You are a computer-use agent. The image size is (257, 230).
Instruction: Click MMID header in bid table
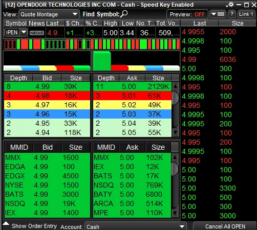point(19,147)
